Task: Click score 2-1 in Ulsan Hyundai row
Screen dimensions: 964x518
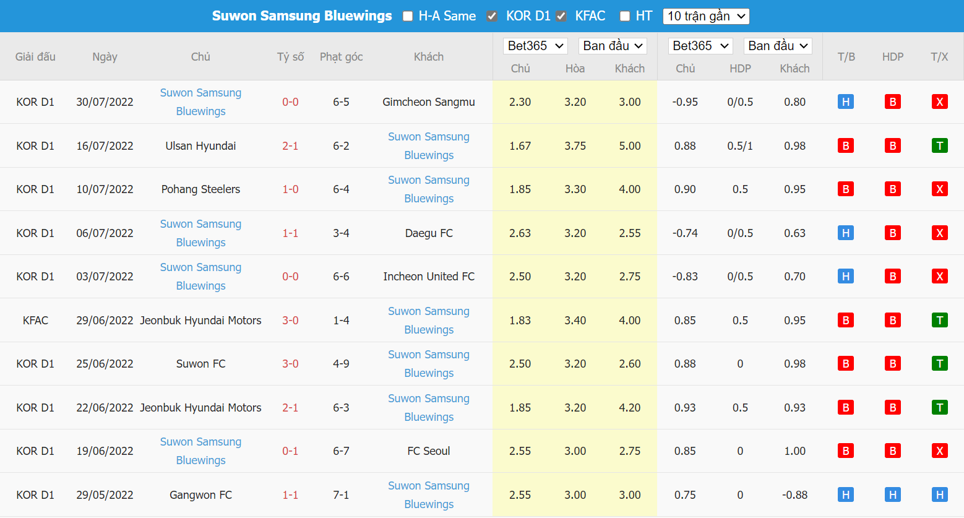Action: coord(290,146)
